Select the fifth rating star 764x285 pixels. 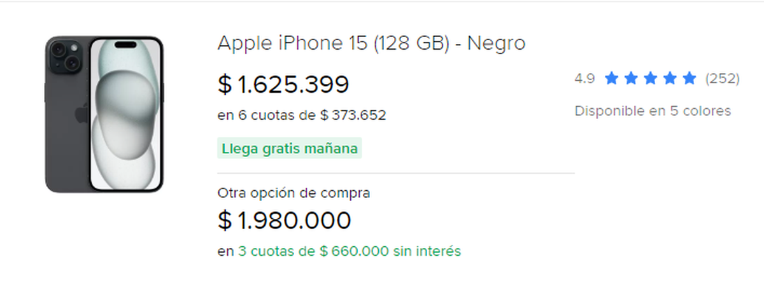pyautogui.click(x=689, y=79)
